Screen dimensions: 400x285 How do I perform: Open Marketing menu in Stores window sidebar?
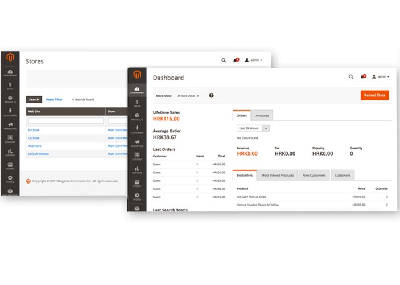click(10, 126)
